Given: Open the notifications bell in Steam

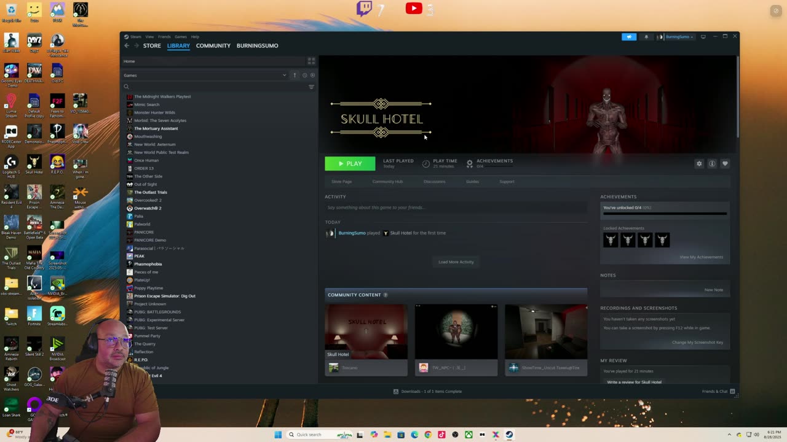Looking at the screenshot, I should (x=646, y=37).
